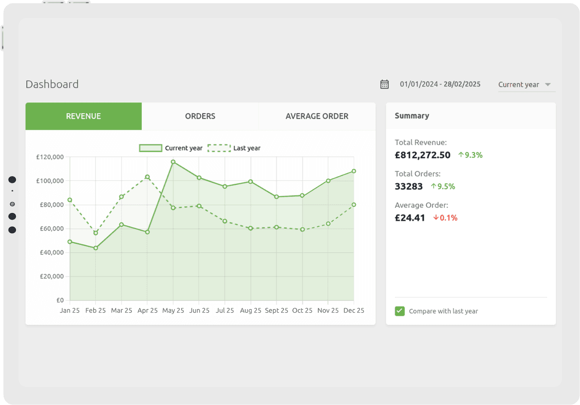Open the AVERAGE ORDER tab

[x=317, y=116]
